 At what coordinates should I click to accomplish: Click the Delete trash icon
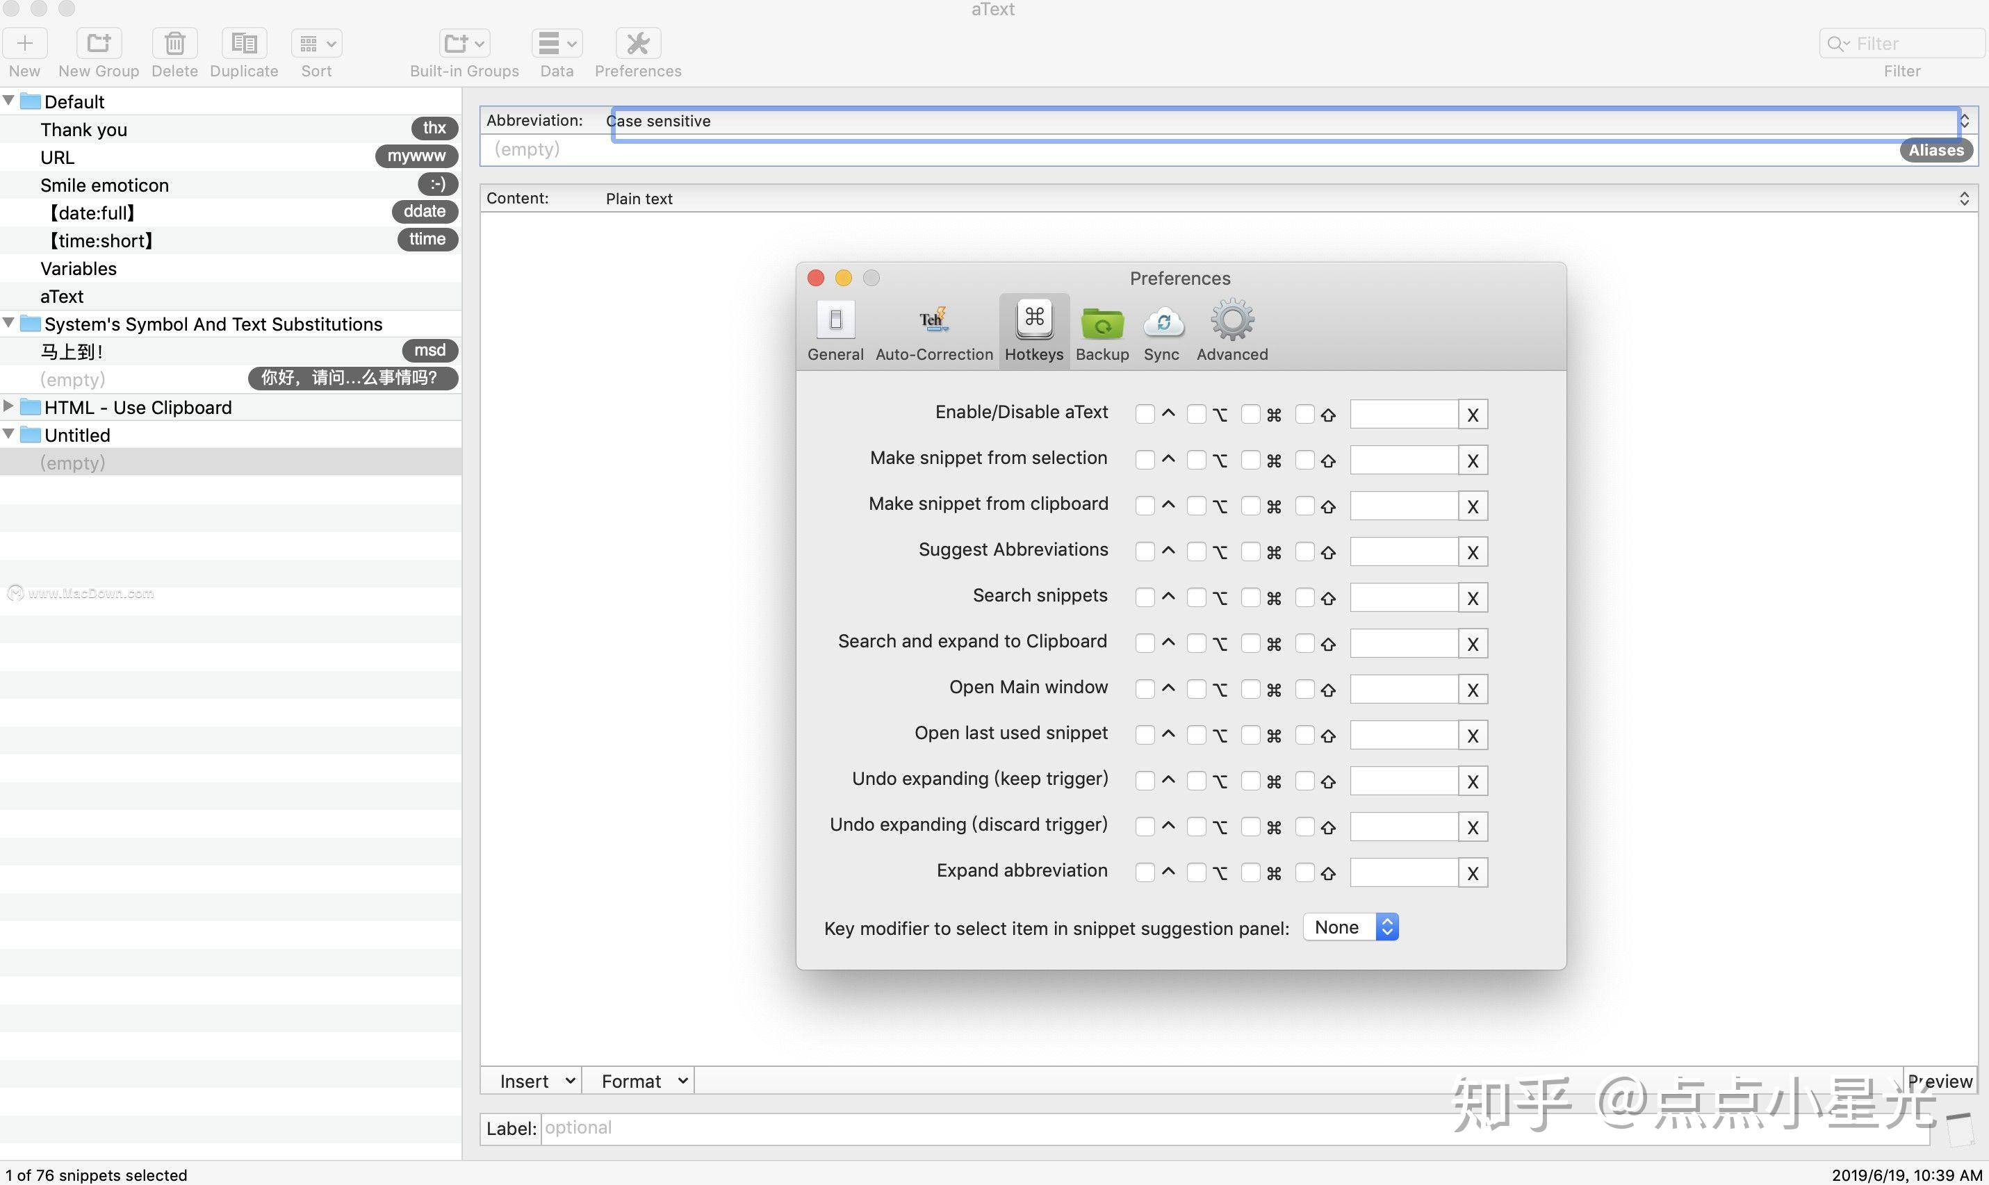[175, 43]
